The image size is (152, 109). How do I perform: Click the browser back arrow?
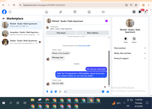3,5
